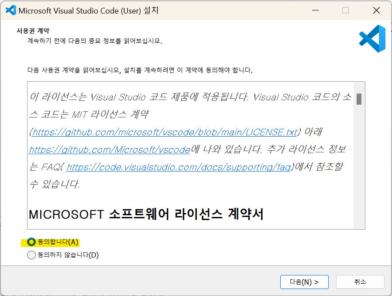Viewport: 392px width, 296px height.
Task: Click the 다음(N) > button
Action: 304,282
